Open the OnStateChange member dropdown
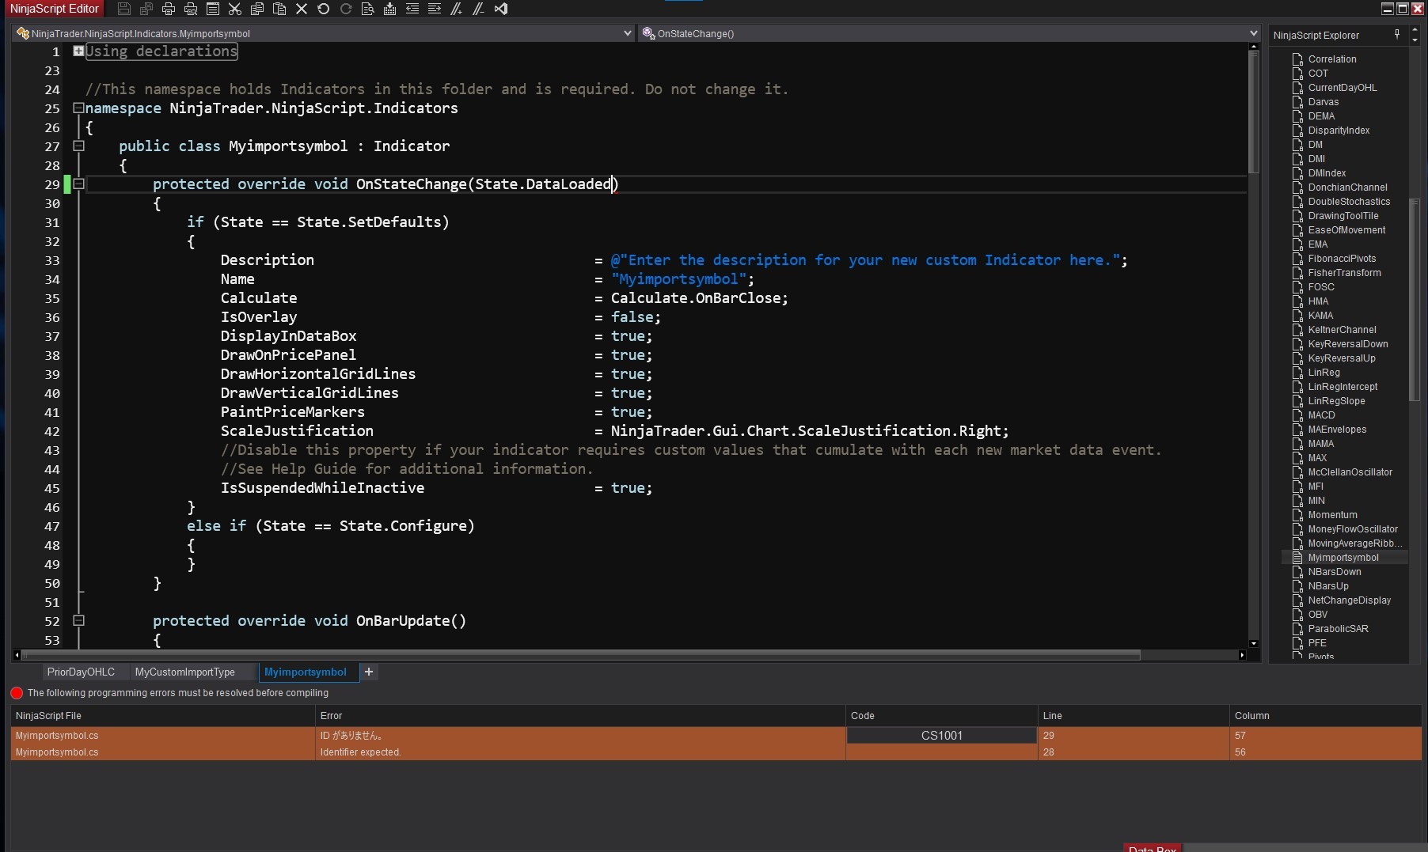 1253,33
